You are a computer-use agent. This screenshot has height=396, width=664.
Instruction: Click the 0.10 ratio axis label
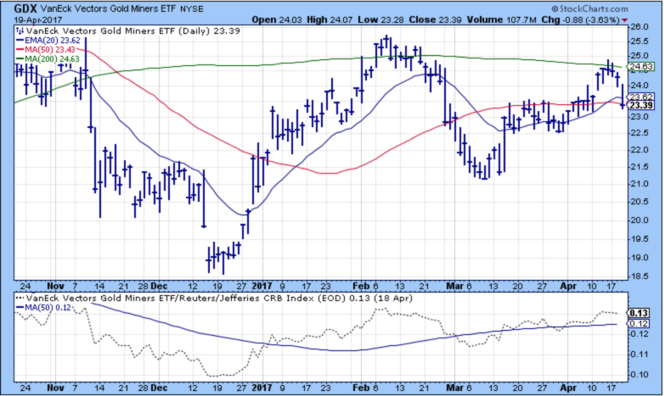[640, 374]
